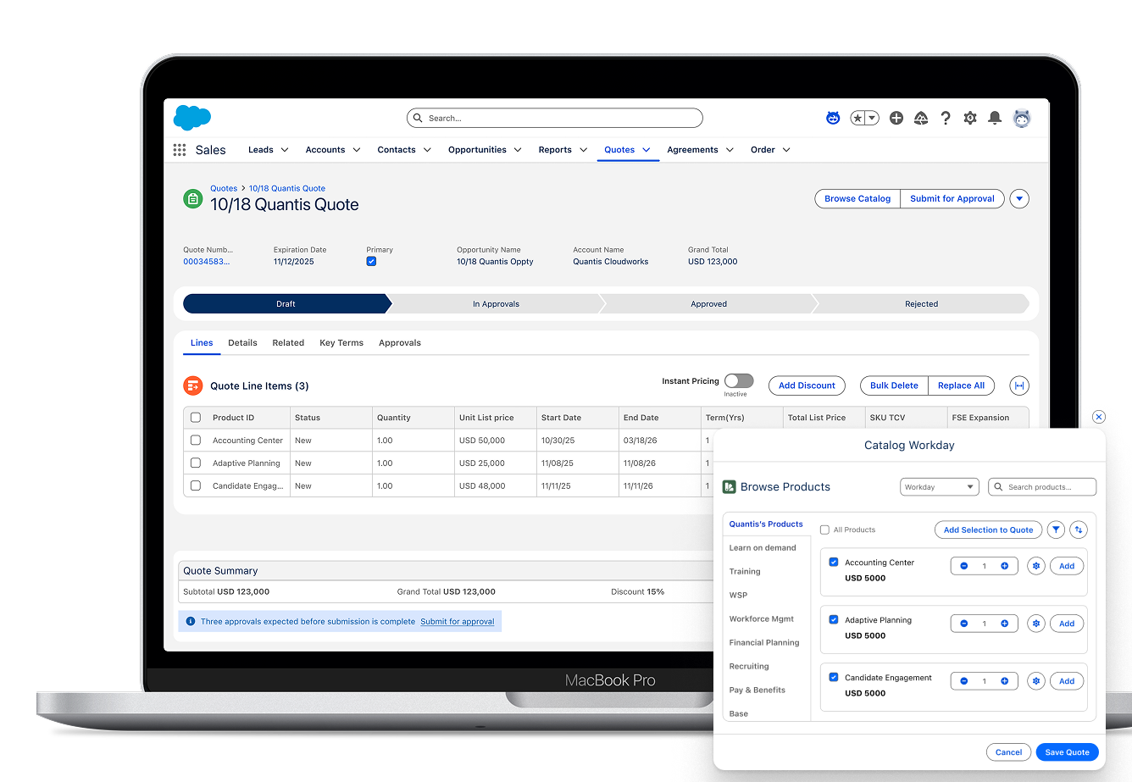Switch to the Details tab

coord(242,343)
